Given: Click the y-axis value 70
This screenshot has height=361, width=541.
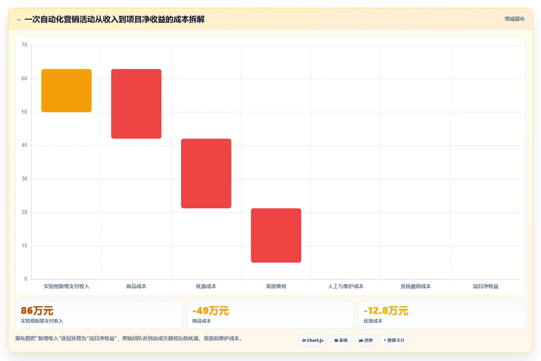Looking at the screenshot, I should coord(24,45).
